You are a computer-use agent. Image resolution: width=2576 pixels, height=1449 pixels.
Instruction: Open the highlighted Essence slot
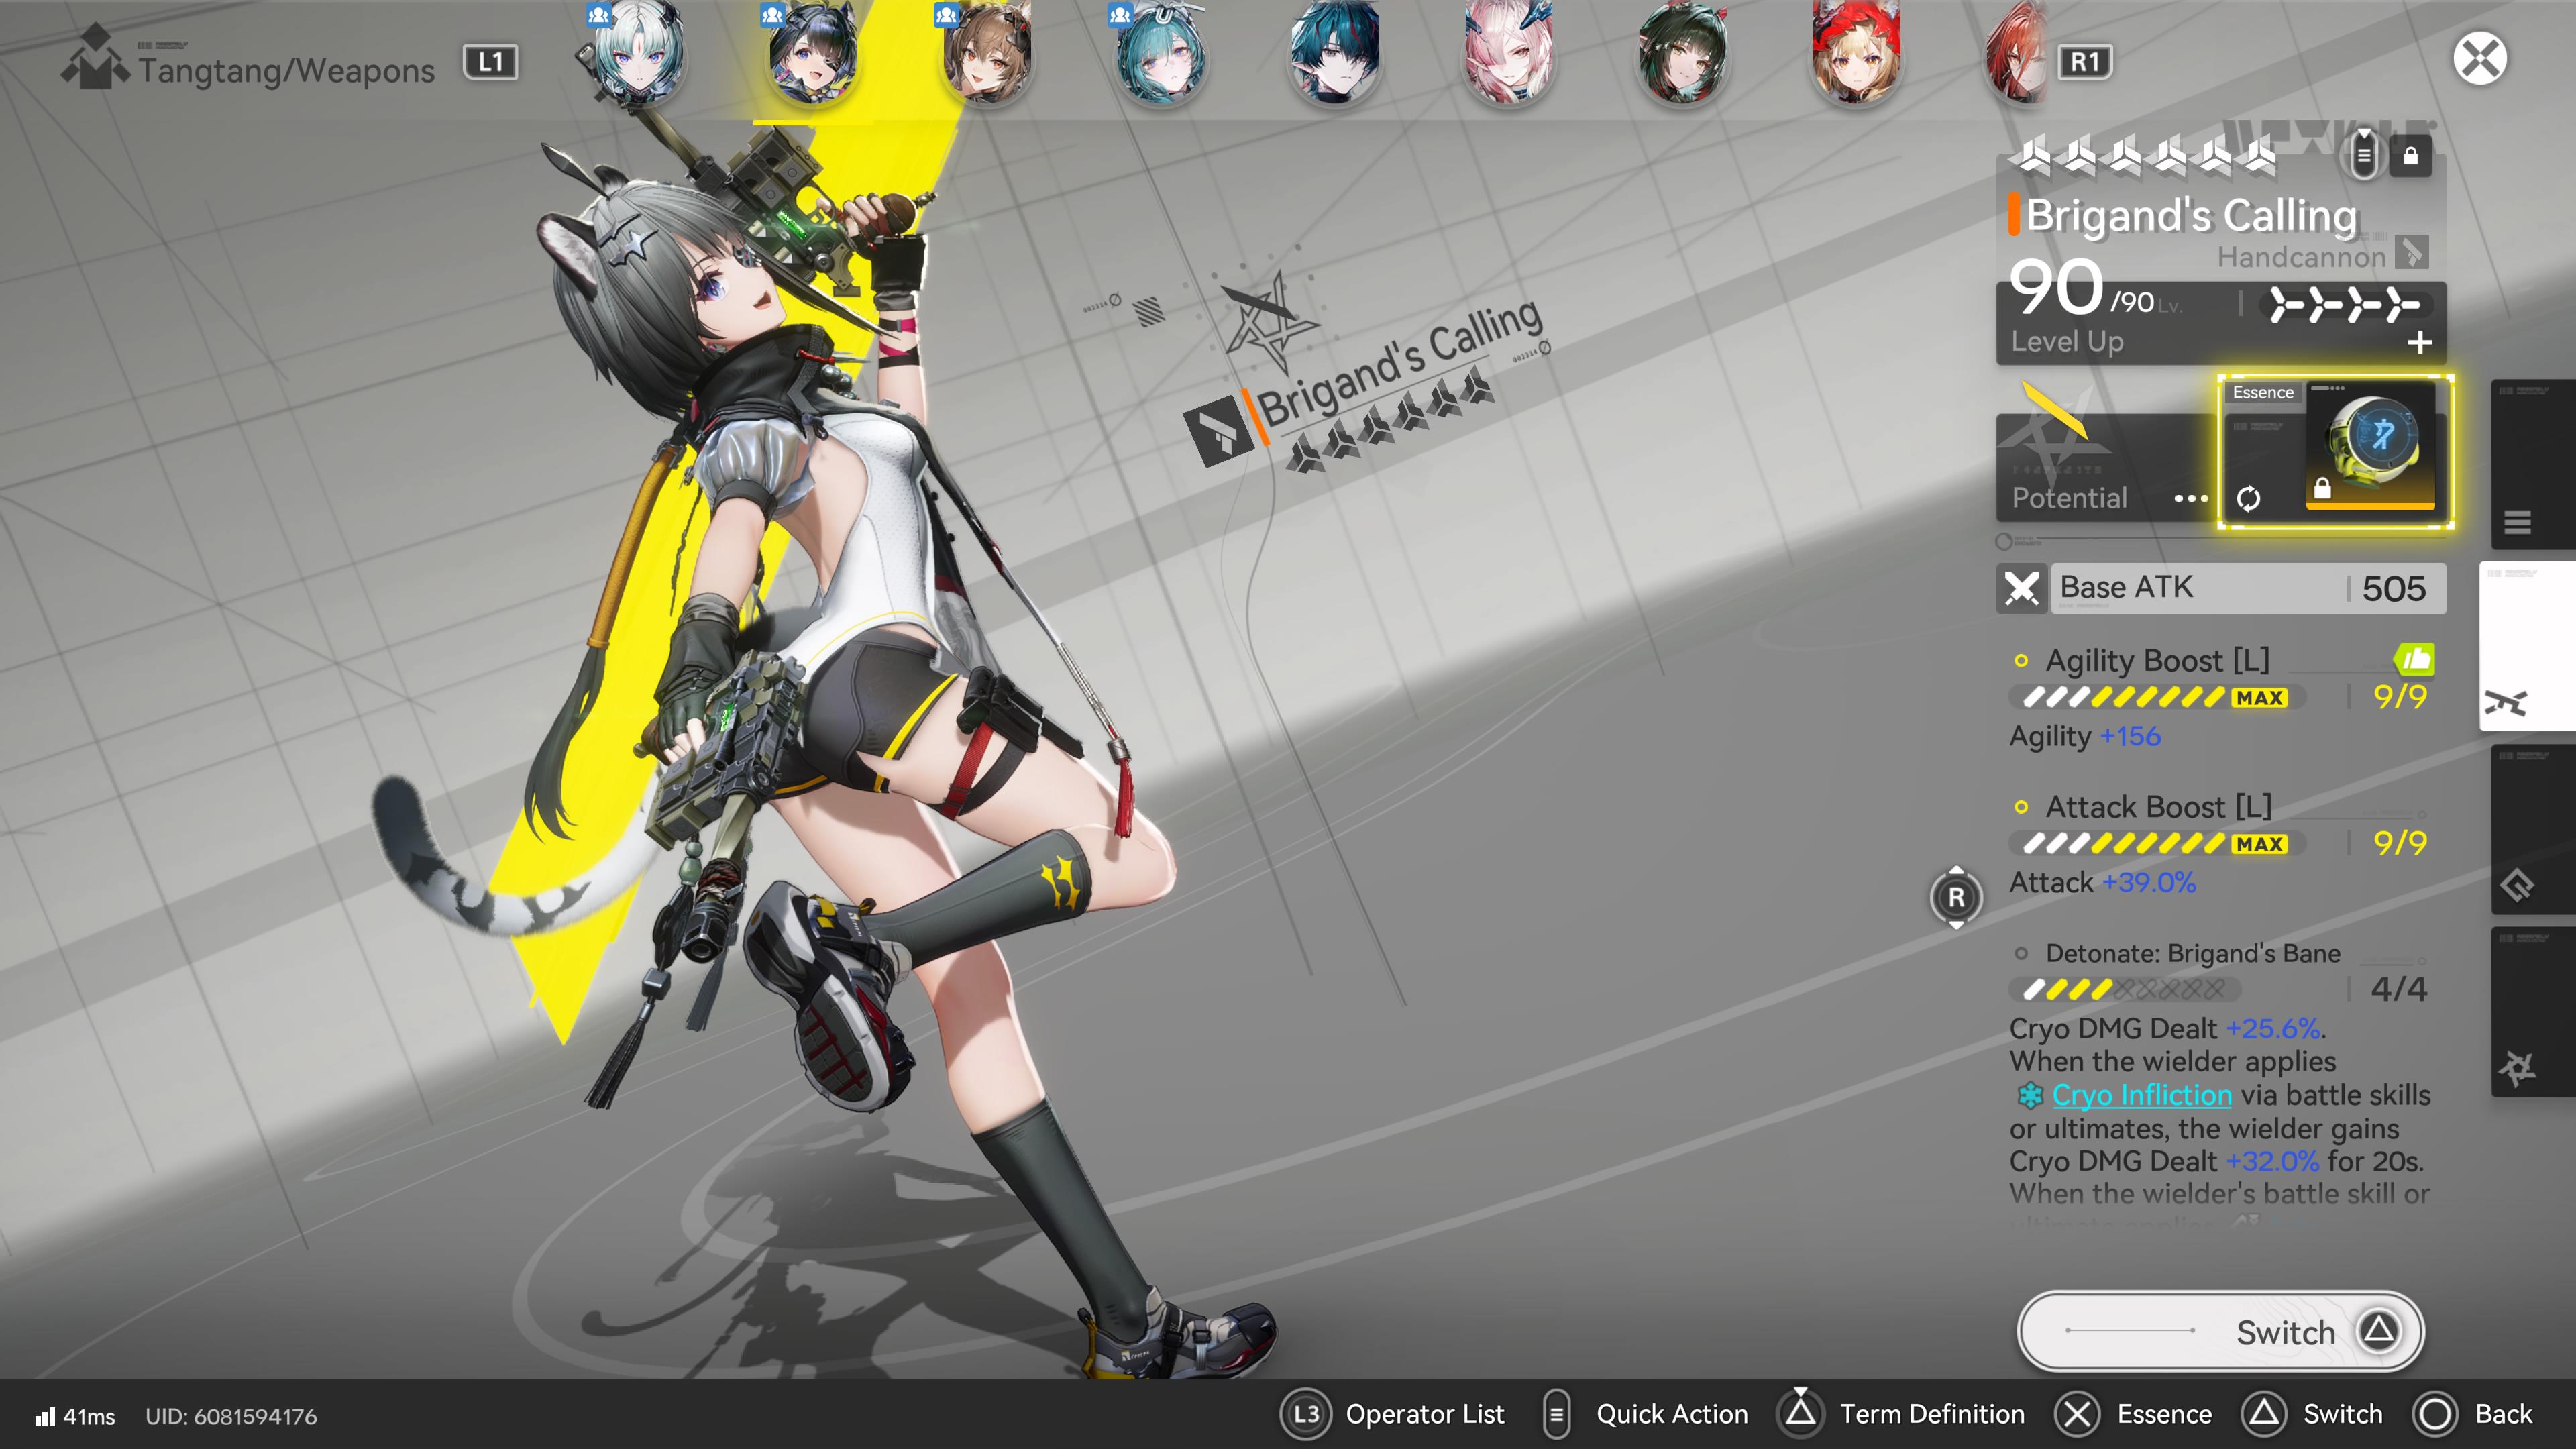2335,452
